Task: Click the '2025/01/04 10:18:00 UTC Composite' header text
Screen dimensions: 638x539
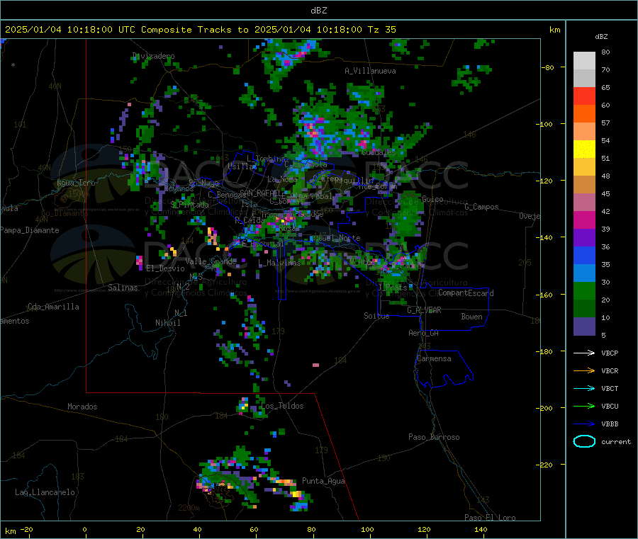Action: (x=99, y=30)
